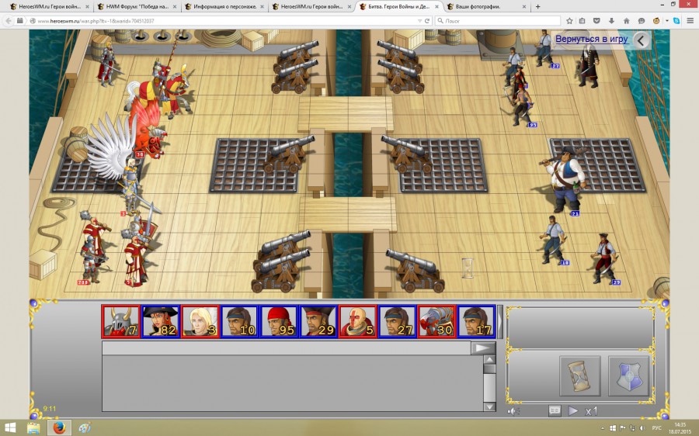
Task: Open the Firefox hamburger menu
Action: [690, 21]
